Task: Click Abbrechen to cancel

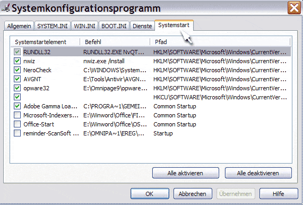Action: pyautogui.click(x=193, y=194)
